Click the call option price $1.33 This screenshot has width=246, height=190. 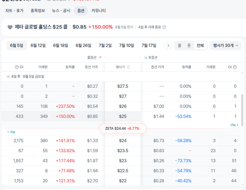(x=92, y=141)
